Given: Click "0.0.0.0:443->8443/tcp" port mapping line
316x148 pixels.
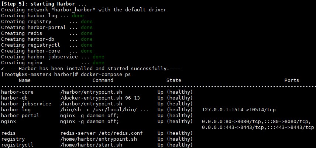Looking at the screenshot, I should (258, 127).
